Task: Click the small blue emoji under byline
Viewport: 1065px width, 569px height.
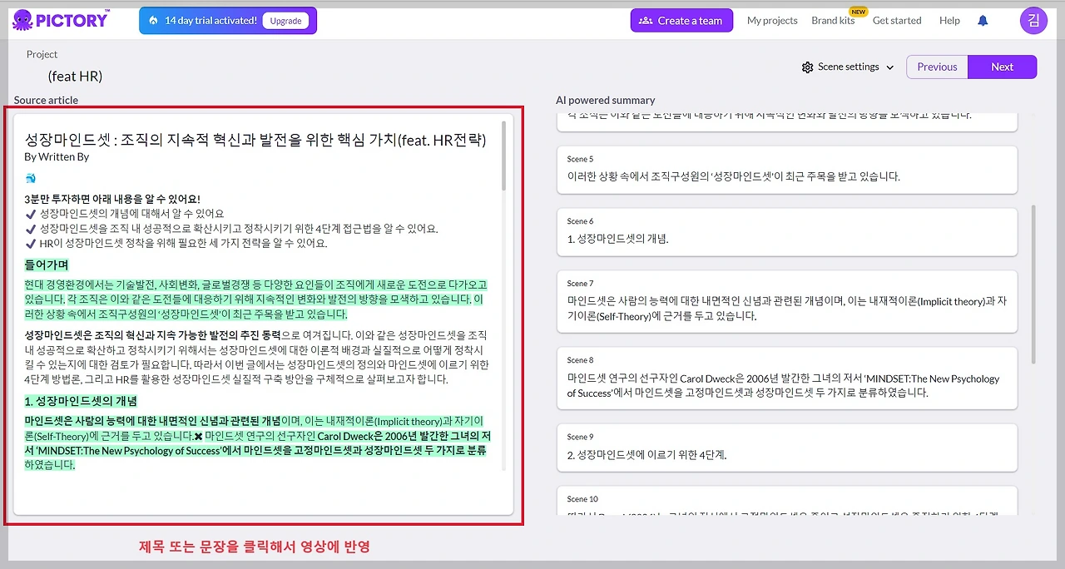Action: pos(31,177)
